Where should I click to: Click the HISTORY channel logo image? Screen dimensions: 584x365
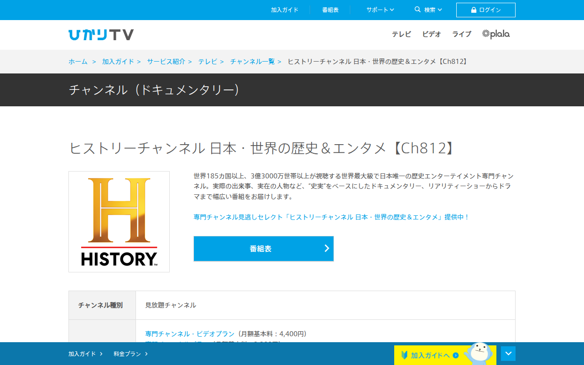point(119,222)
